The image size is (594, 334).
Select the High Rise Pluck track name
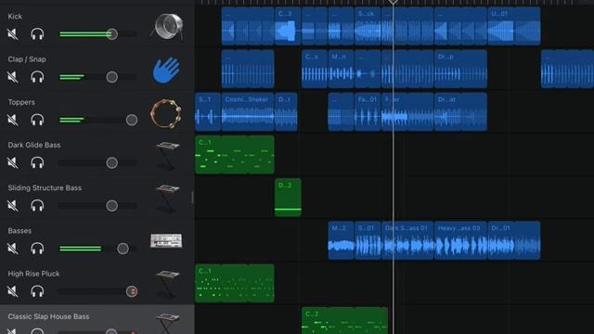(x=33, y=274)
